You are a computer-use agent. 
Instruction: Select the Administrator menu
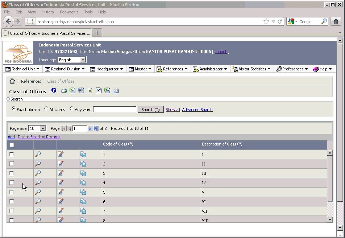click(210, 69)
